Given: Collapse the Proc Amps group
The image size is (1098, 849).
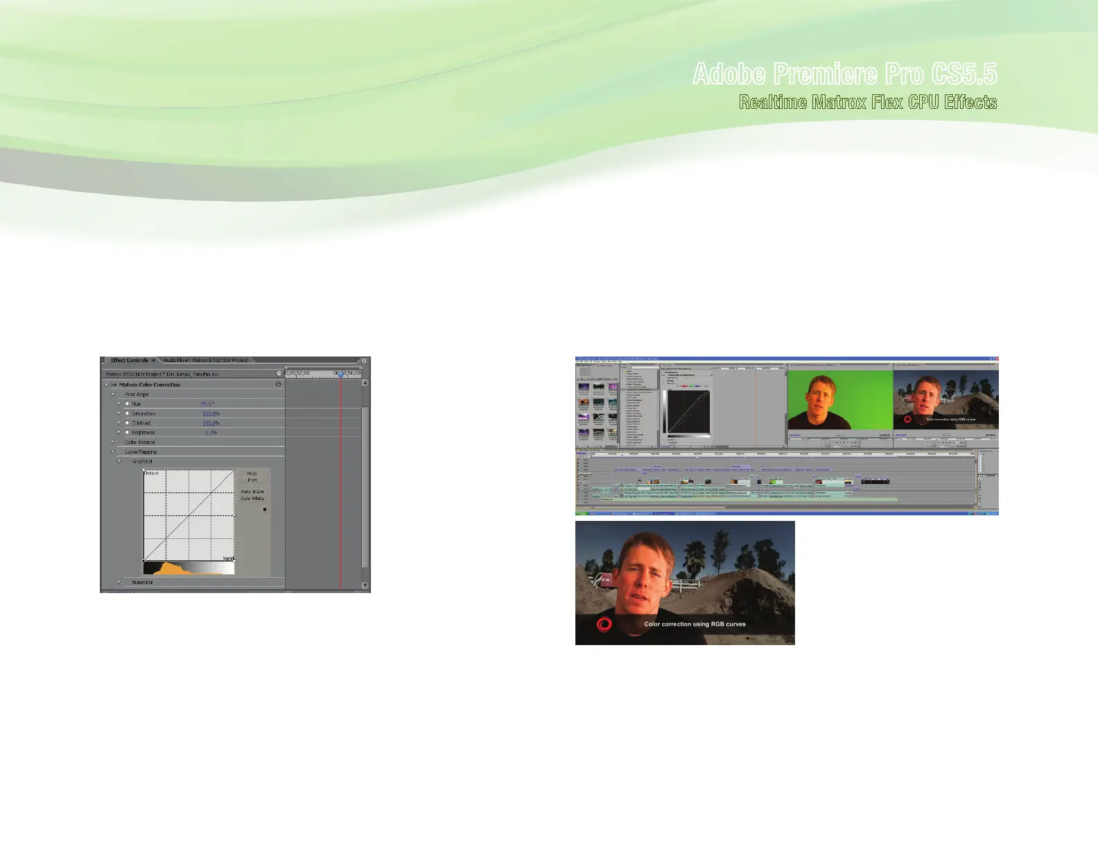Looking at the screenshot, I should coord(113,394).
